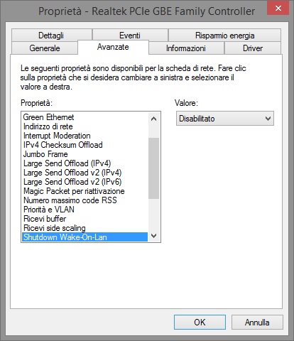This screenshot has height=341, width=294.
Task: Select Magic Packet per riattivazione
Action: pyautogui.click(x=85, y=191)
